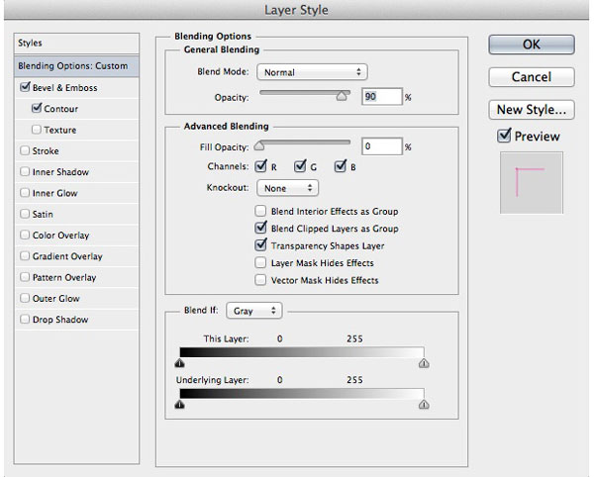The image size is (594, 477).
Task: Open the Blend Mode dropdown
Action: [x=312, y=72]
